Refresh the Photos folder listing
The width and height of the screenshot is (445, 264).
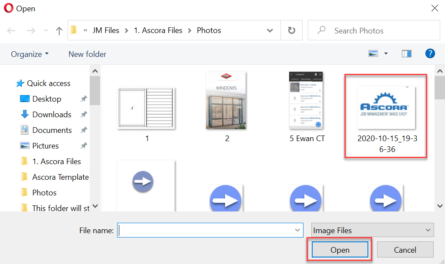click(x=292, y=30)
